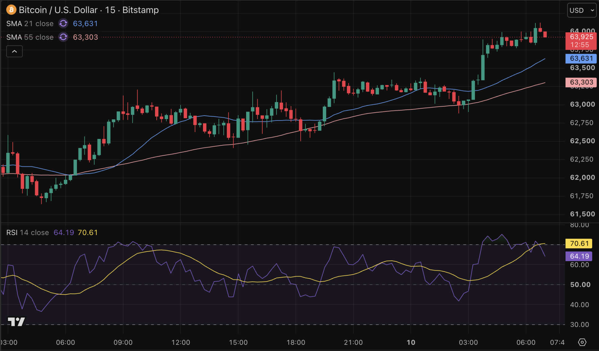Viewport: 599px width, 351px height.
Task: Click the SMA 21 value 63,631 in legend
Action: (85, 24)
